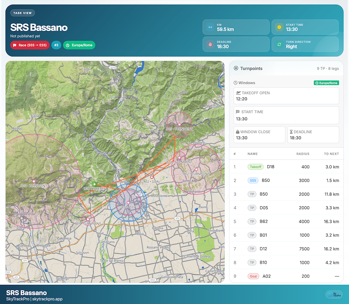Select the TP B10 turnpoint row
The height and width of the screenshot is (304, 349).
point(286,263)
